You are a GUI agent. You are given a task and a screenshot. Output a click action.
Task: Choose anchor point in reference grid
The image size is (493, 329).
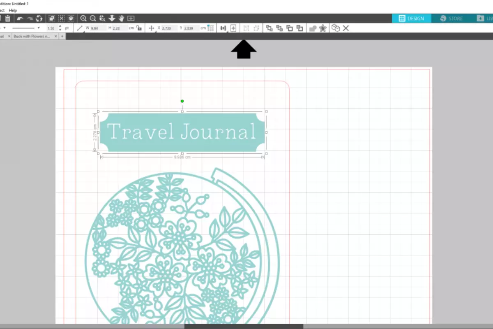click(x=211, y=28)
